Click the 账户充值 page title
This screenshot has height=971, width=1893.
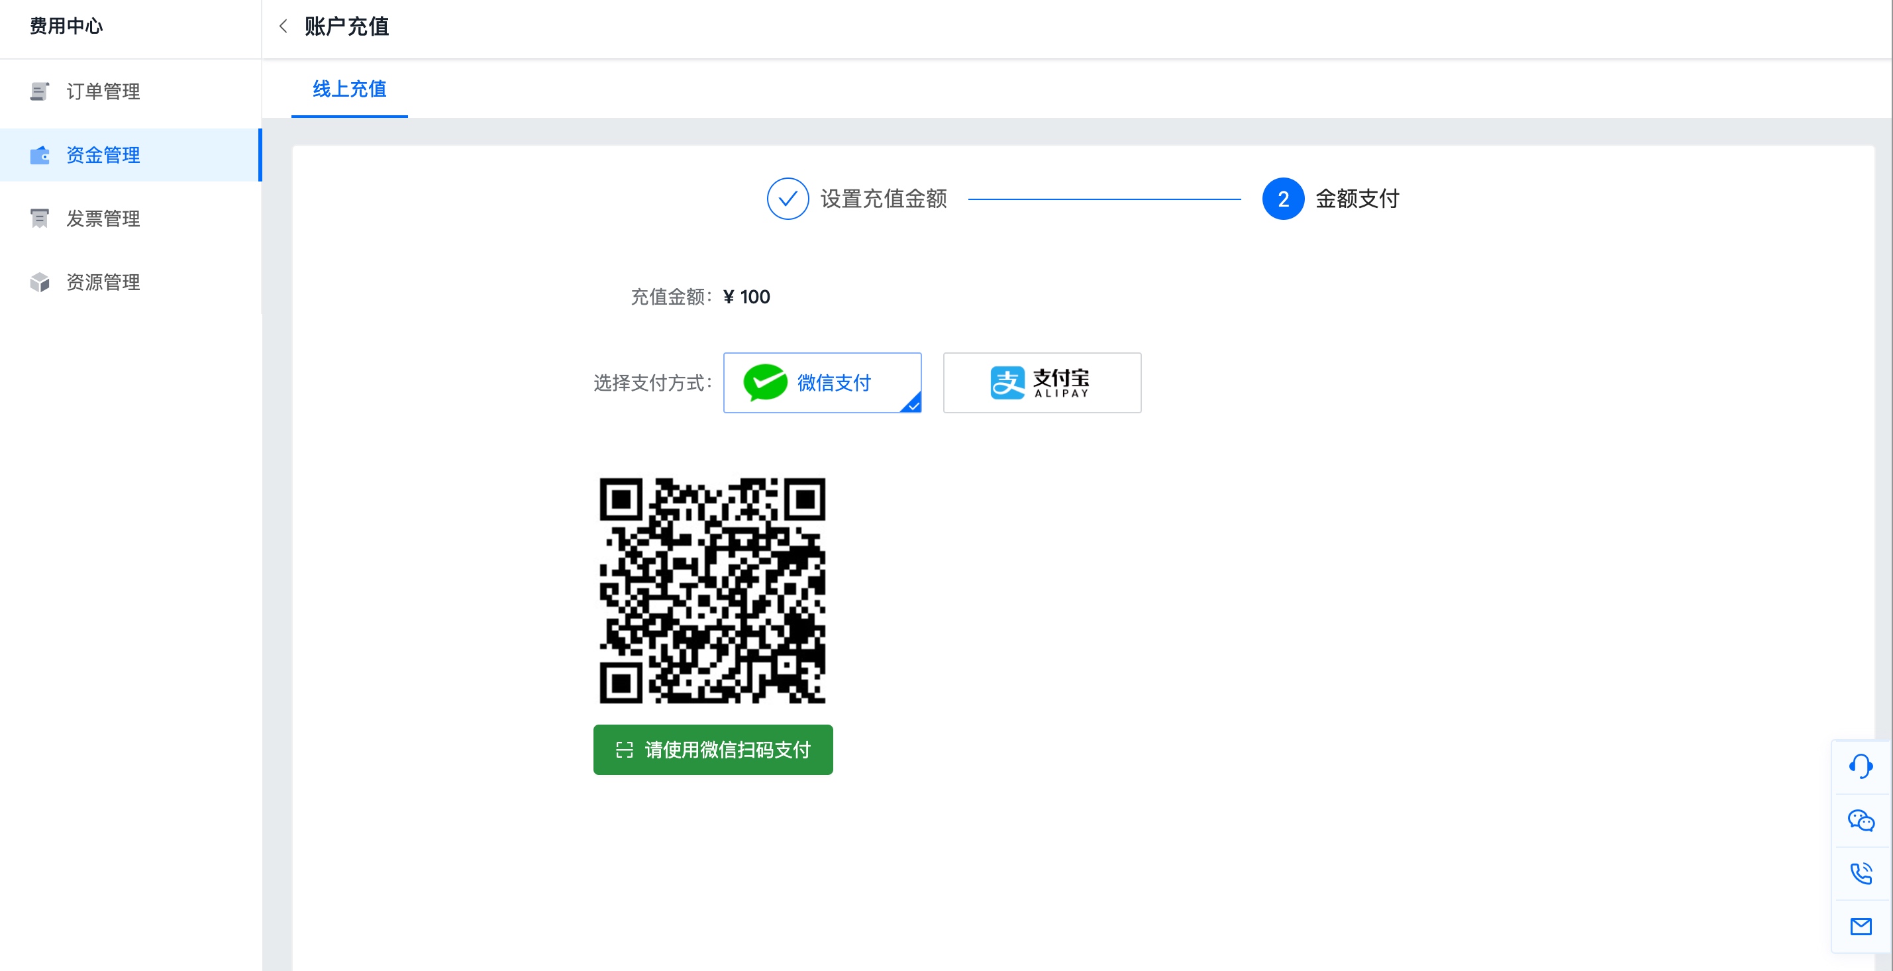pyautogui.click(x=347, y=26)
